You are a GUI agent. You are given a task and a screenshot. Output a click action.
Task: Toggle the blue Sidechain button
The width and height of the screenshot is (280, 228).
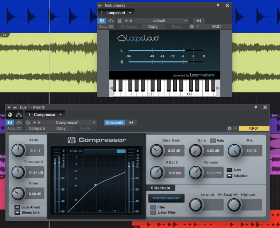coord(114,123)
